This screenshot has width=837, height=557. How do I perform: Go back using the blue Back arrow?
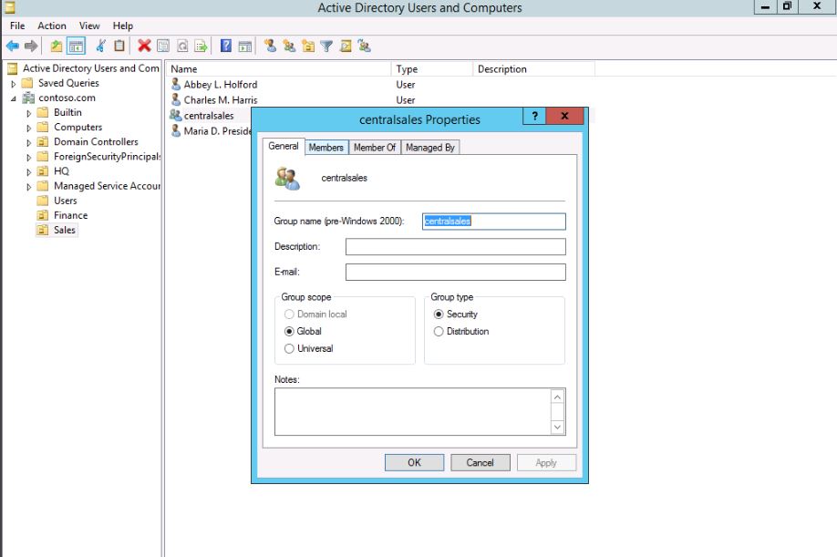13,46
